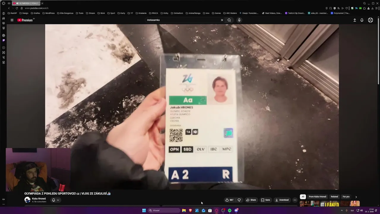The image size is (380, 214).
Task: Open the YouTube create upload icon
Action: click(x=354, y=20)
